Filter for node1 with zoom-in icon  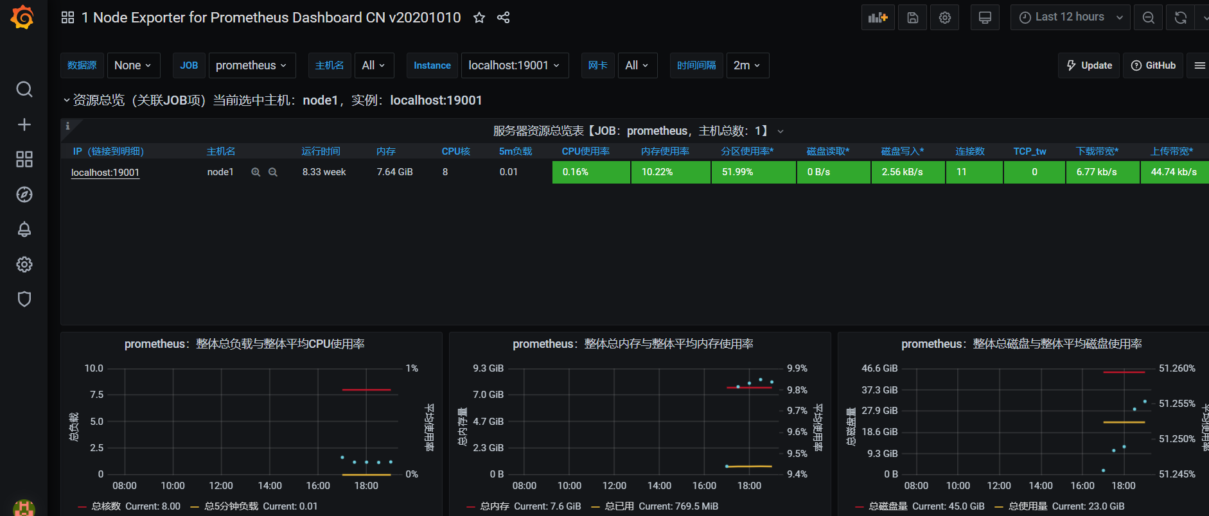click(x=256, y=172)
